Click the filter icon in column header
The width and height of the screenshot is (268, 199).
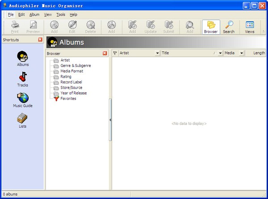click(115, 53)
